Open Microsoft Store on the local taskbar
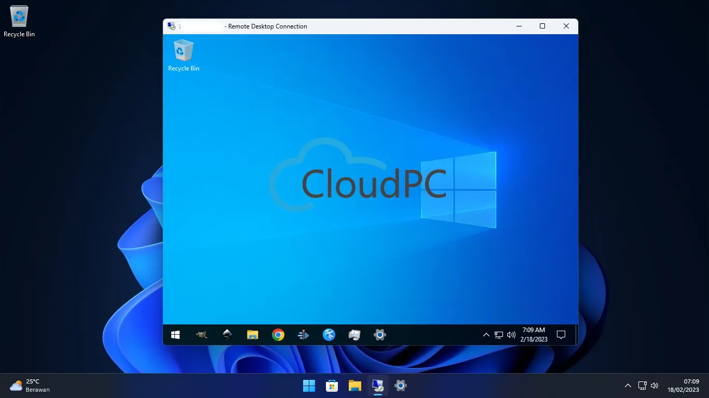This screenshot has width=709, height=398. tap(332, 386)
